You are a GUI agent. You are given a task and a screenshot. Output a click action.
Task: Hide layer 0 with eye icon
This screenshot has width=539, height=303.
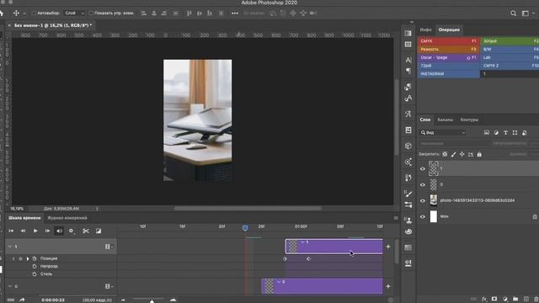[423, 184]
